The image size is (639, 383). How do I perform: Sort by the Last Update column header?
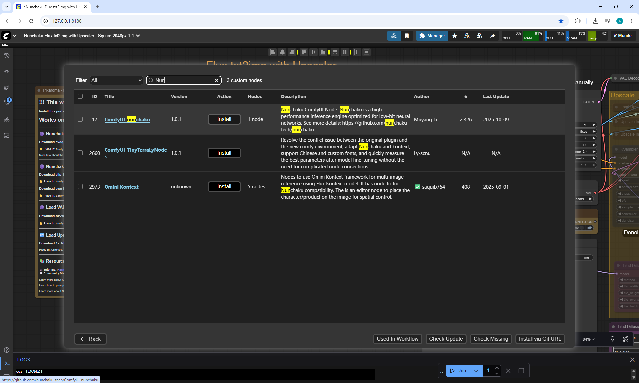coord(496,96)
